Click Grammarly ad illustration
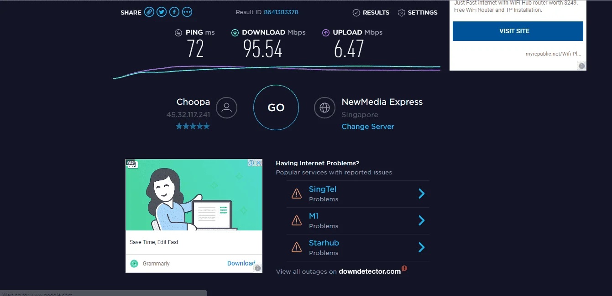The height and width of the screenshot is (296, 612). [194, 195]
